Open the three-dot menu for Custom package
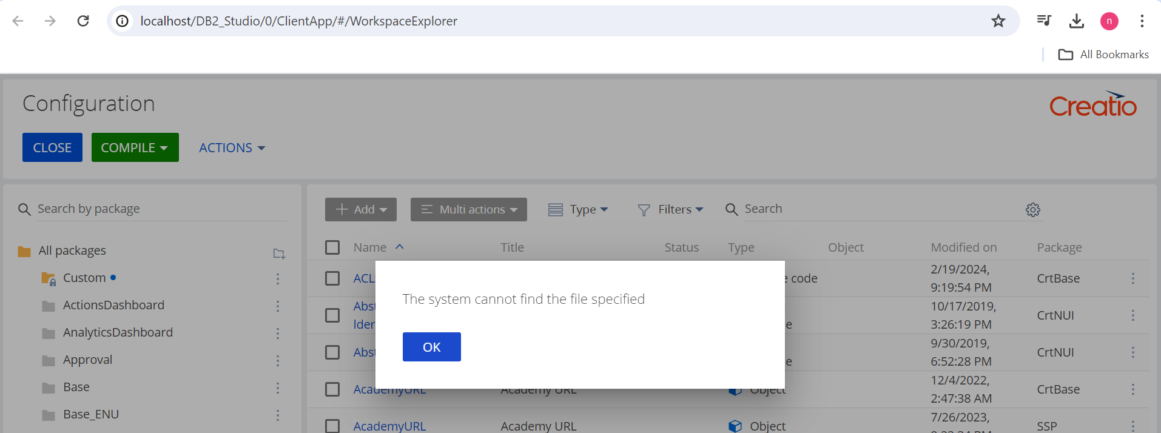The width and height of the screenshot is (1161, 433). pyautogui.click(x=278, y=278)
